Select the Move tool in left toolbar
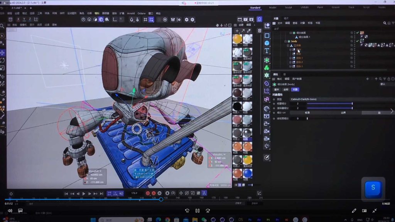The width and height of the screenshot is (395, 222). tap(2, 52)
